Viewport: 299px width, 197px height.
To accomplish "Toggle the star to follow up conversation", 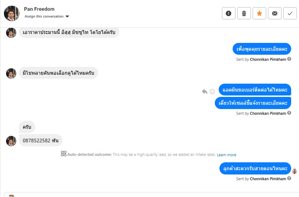I will [259, 14].
